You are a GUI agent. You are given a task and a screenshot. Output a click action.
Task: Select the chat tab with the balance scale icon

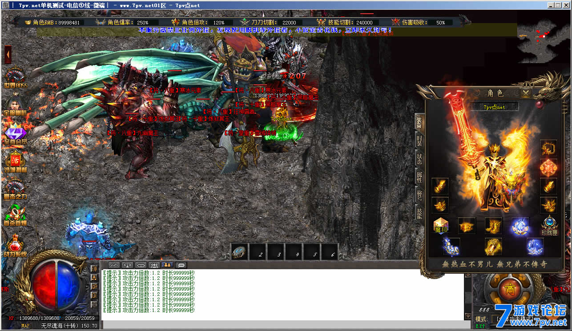128,265
